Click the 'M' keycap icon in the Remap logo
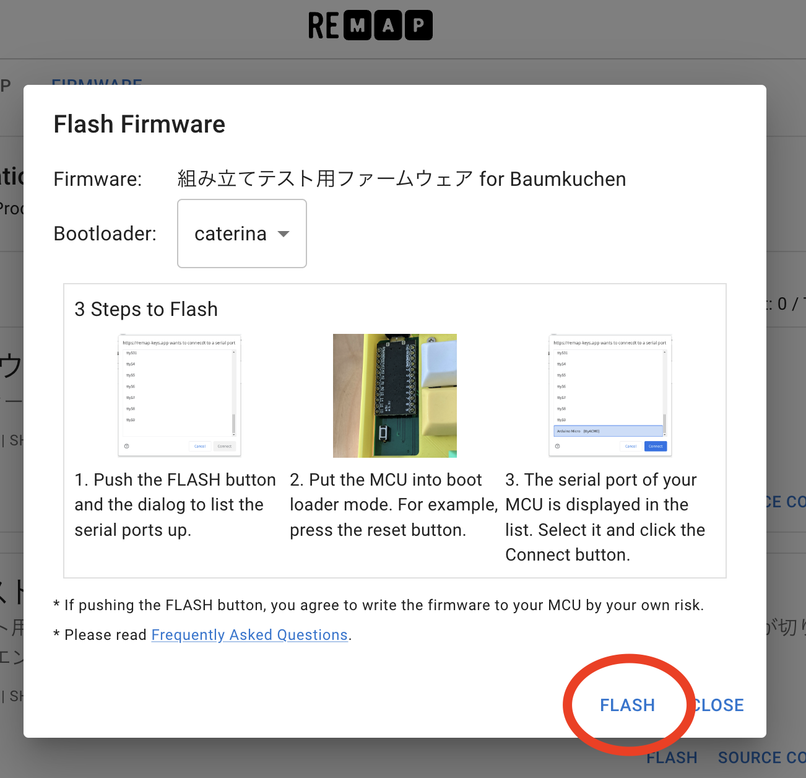Screen dimensions: 806x778 coord(357,24)
